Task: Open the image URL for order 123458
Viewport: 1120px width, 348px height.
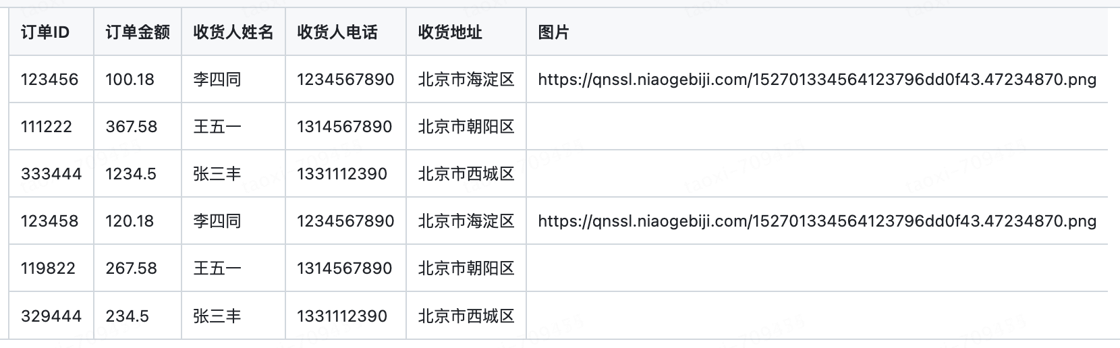Action: [816, 221]
